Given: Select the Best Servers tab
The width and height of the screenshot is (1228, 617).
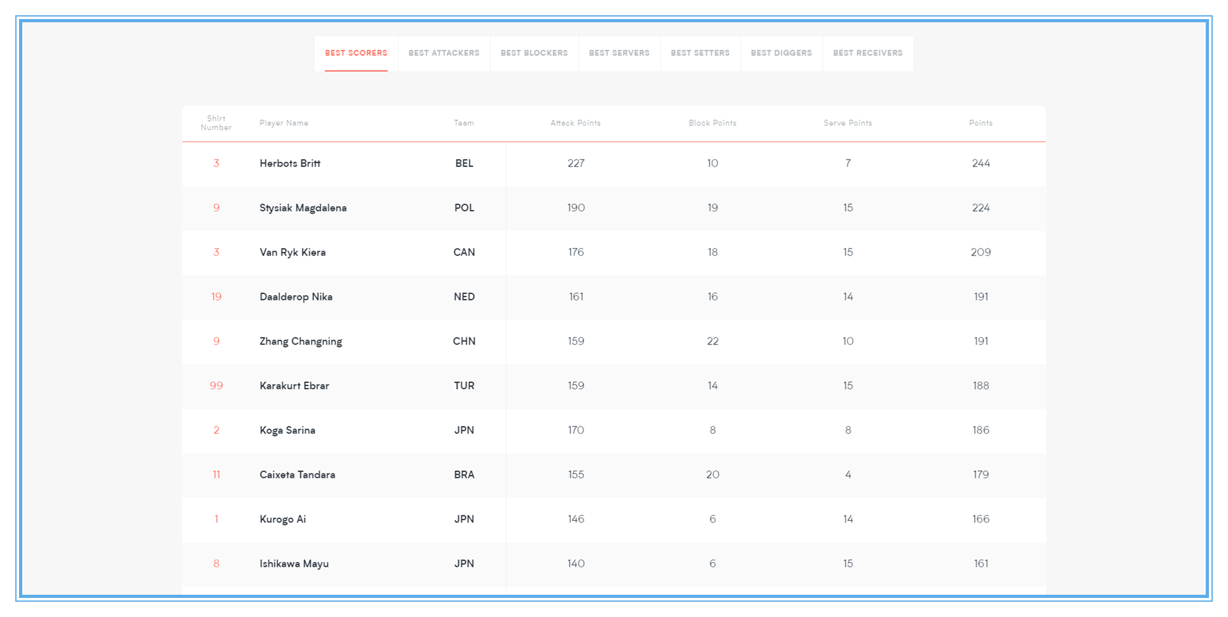Looking at the screenshot, I should click(x=619, y=53).
